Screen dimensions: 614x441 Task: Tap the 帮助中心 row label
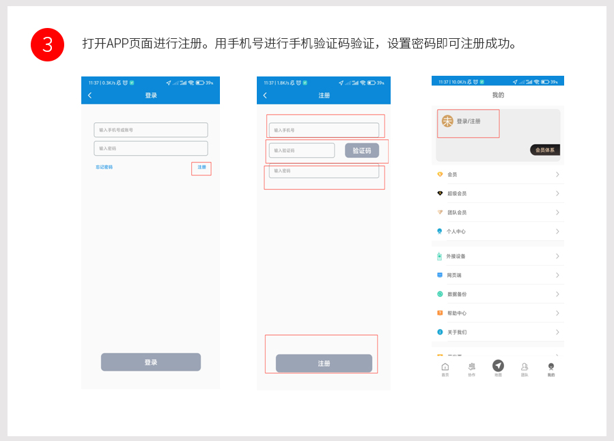pos(457,313)
